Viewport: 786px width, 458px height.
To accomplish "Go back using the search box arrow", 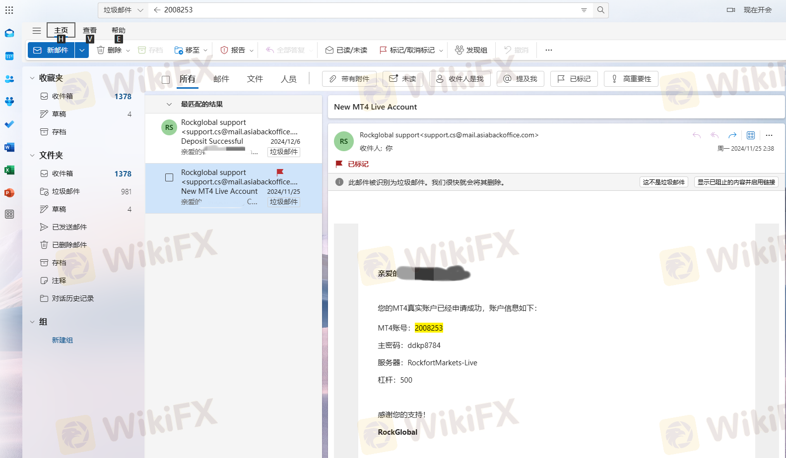I will coord(157,10).
